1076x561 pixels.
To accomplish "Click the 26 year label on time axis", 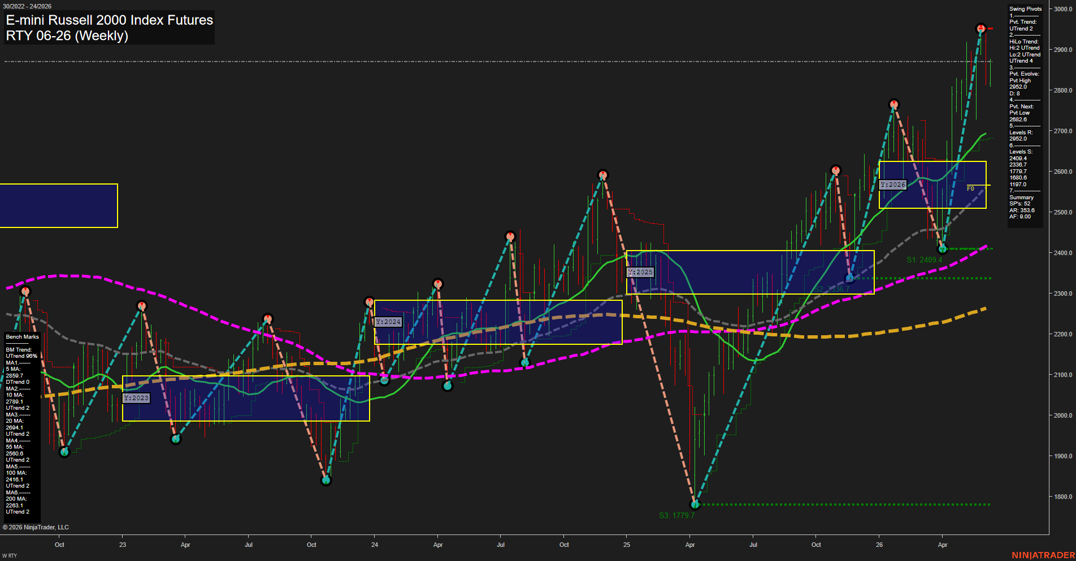I will coord(879,545).
